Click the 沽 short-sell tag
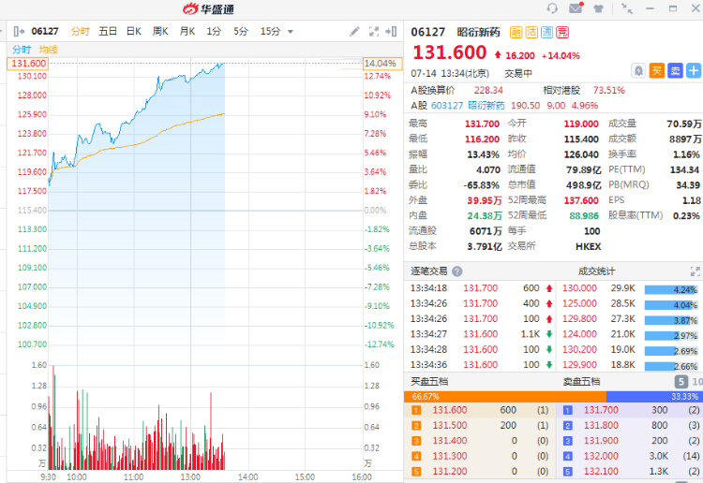This screenshot has width=703, height=483. coord(531,32)
